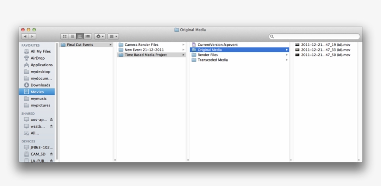Open All My Files in sidebar
This screenshot has width=381, height=186.
[x=37, y=51]
